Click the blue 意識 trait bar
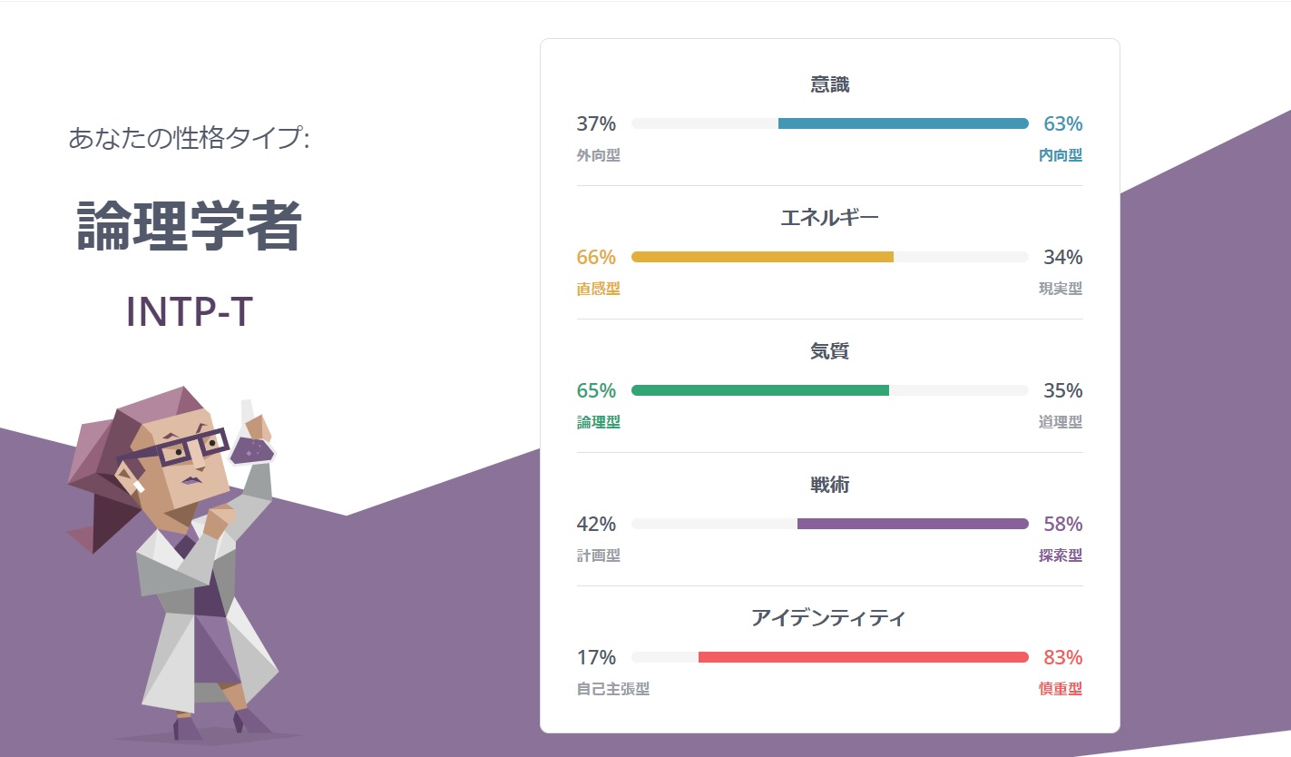Image resolution: width=1291 pixels, height=757 pixels. 903,123
